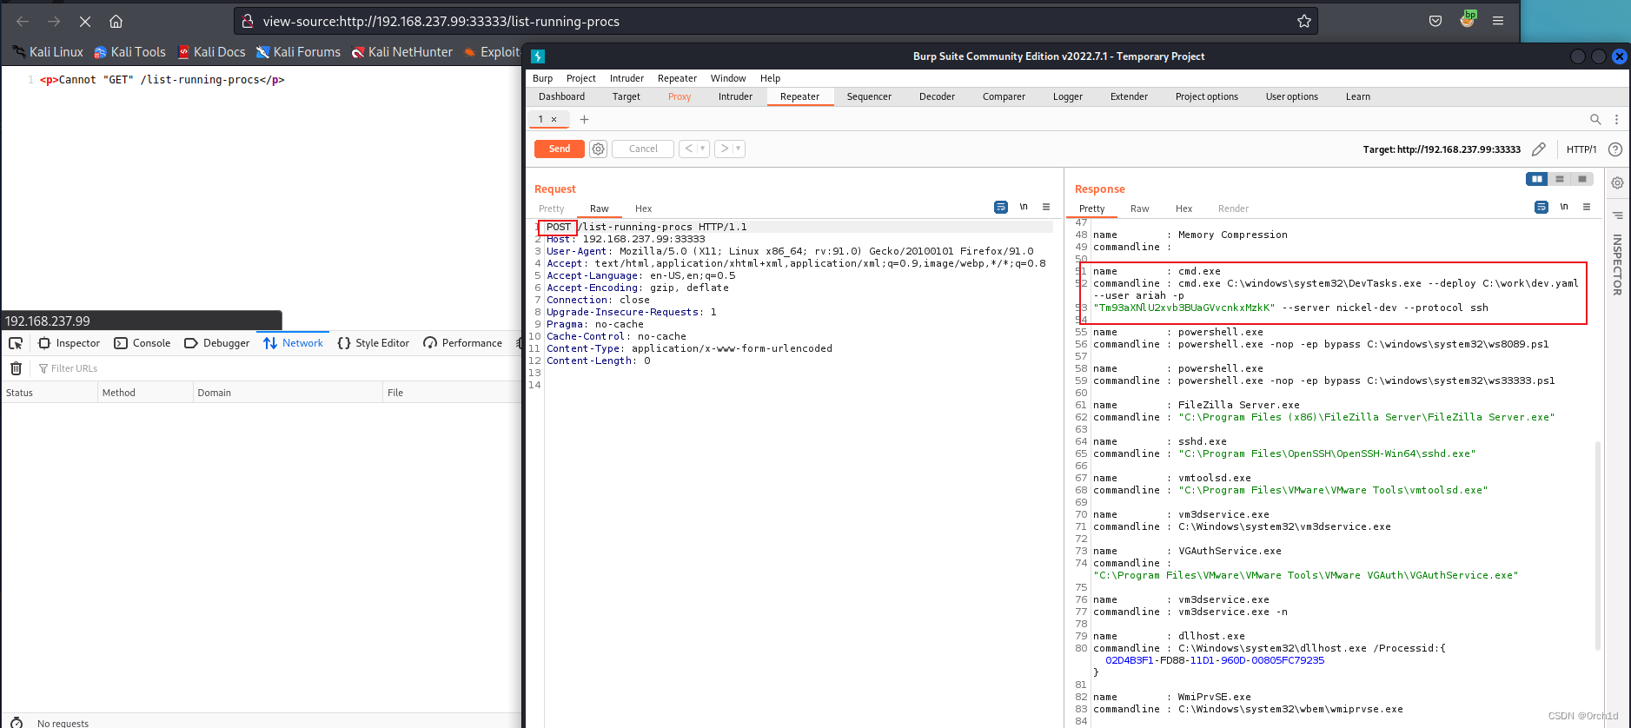Open the Firefox extension icon with the bp badge

point(1468,19)
